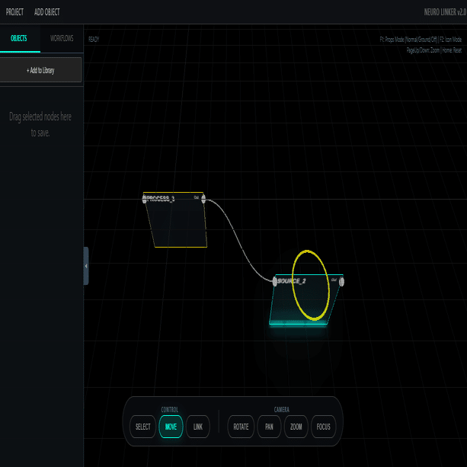Screen dimensions: 467x467
Task: Click the PageUp/Down Zoom hint text
Action: (x=434, y=50)
